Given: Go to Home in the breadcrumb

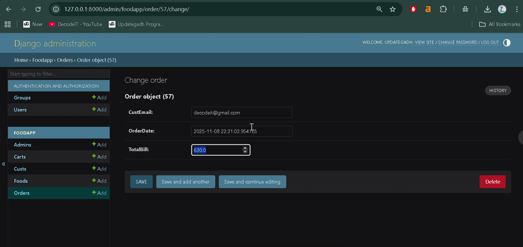Looking at the screenshot, I should pyautogui.click(x=21, y=60).
